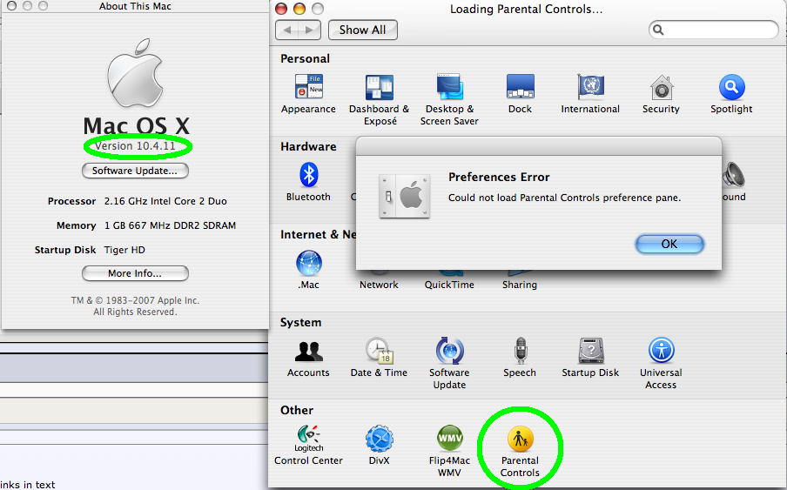This screenshot has width=787, height=490.
Task: Click the Version 10.4.11 text
Action: pyautogui.click(x=135, y=146)
